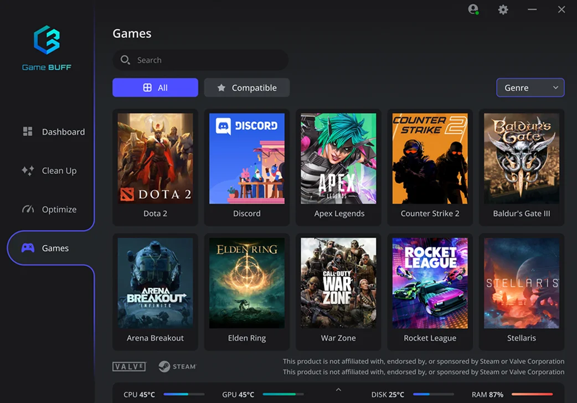Click the Baldur's Gate III label

click(x=522, y=214)
